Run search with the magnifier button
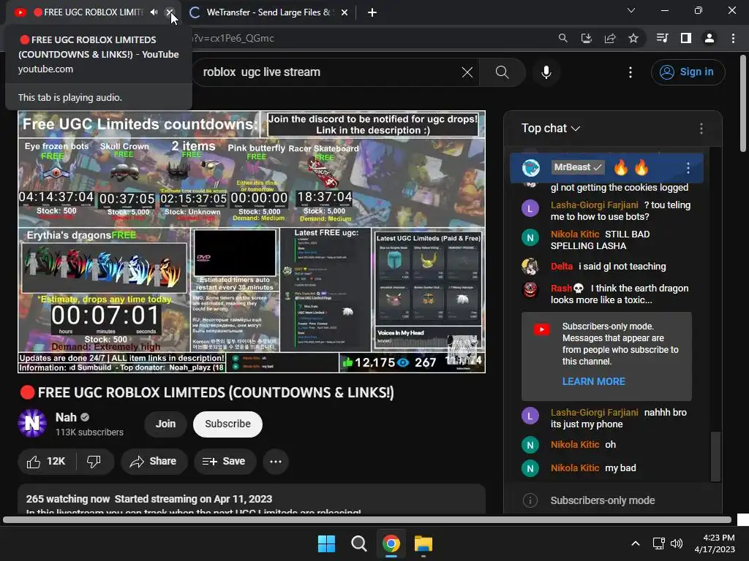Image resolution: width=749 pixels, height=561 pixels. pyautogui.click(x=502, y=72)
